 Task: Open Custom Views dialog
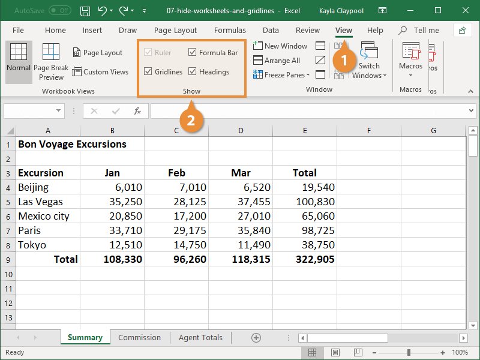100,72
